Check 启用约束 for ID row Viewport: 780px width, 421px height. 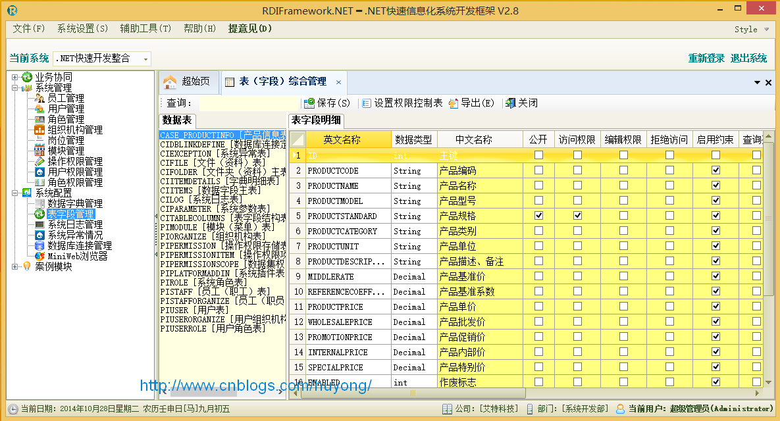[x=716, y=155]
